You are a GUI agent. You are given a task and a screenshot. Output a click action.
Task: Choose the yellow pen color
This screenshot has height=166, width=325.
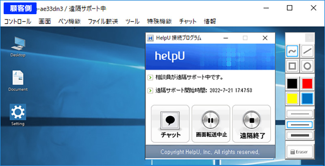[292, 98]
